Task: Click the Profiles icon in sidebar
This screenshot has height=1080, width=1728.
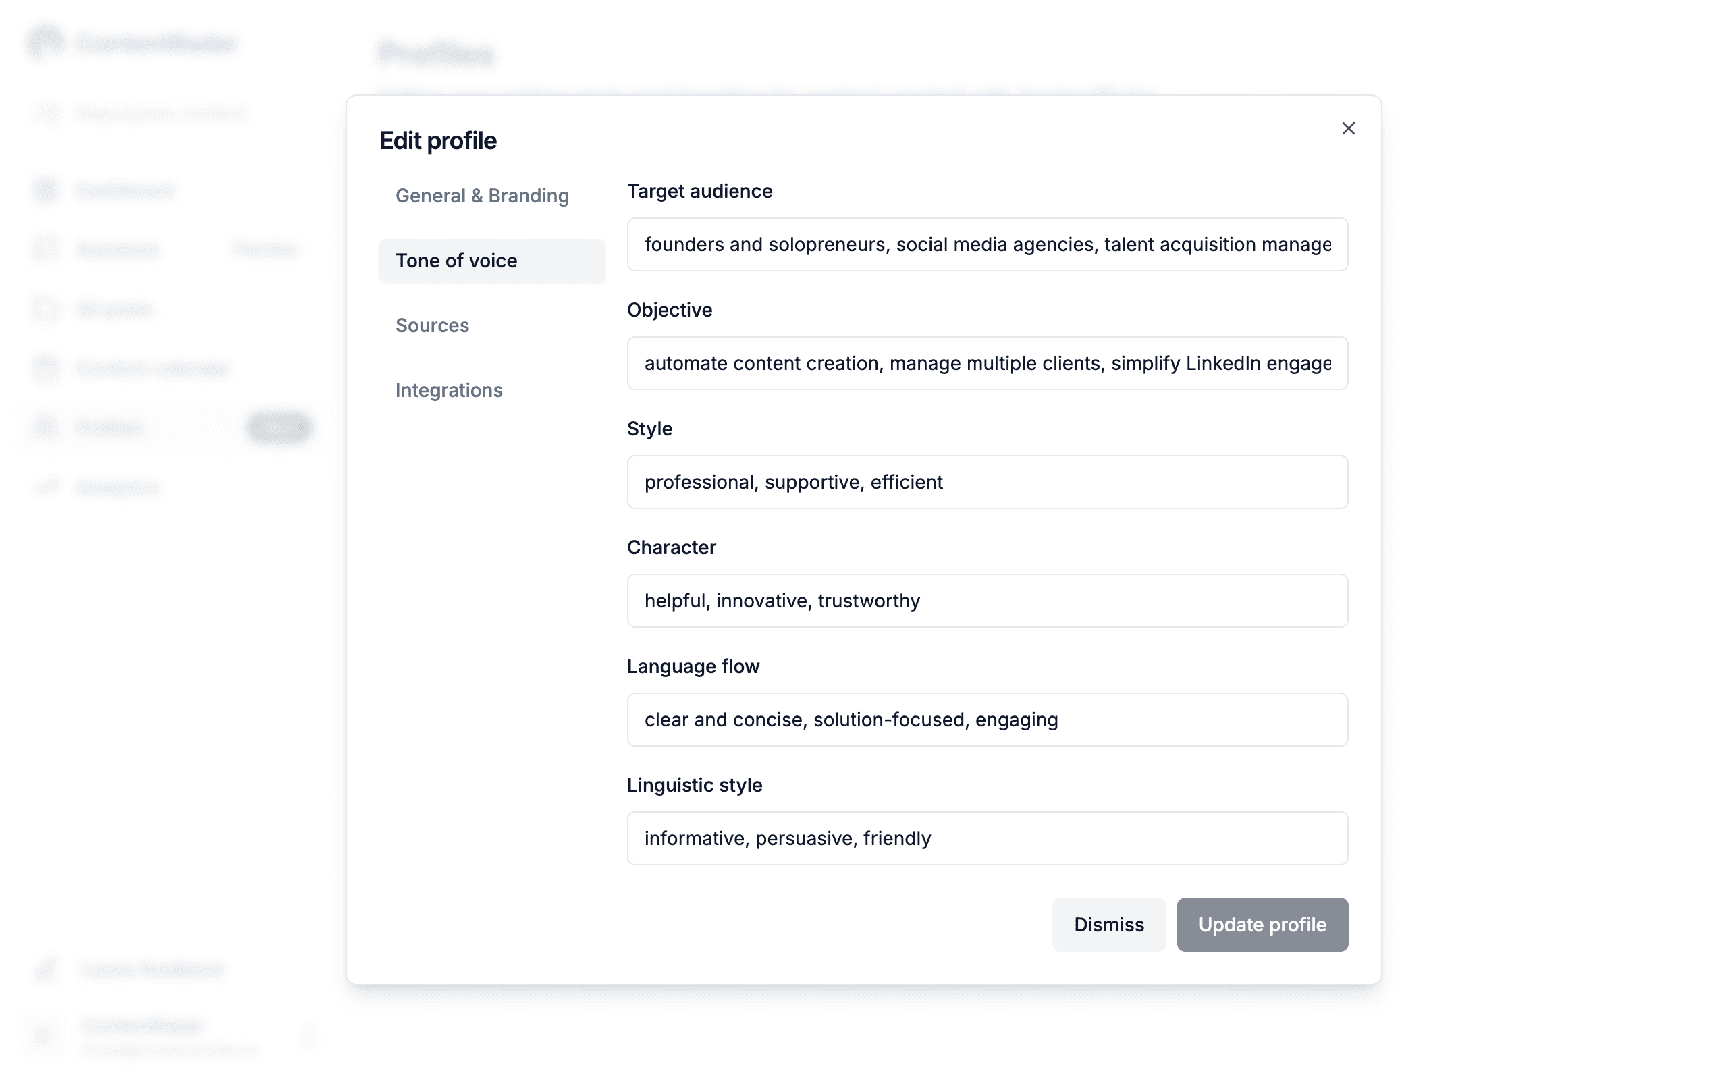Action: tap(45, 428)
